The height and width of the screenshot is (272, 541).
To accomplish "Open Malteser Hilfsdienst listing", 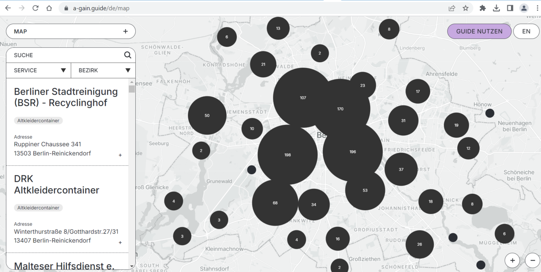I will 64,266.
